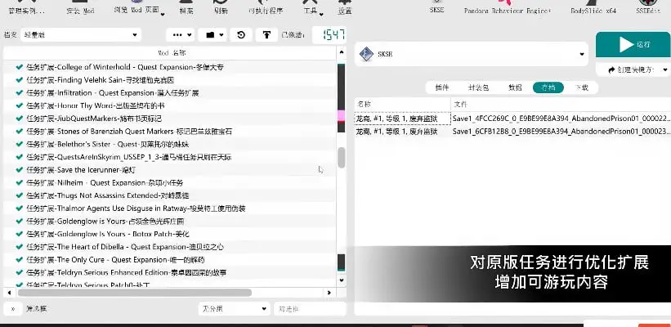Viewport: 671px width, 327px height.
Task: Click the 安装 Mod toolbar button
Action: point(80,8)
